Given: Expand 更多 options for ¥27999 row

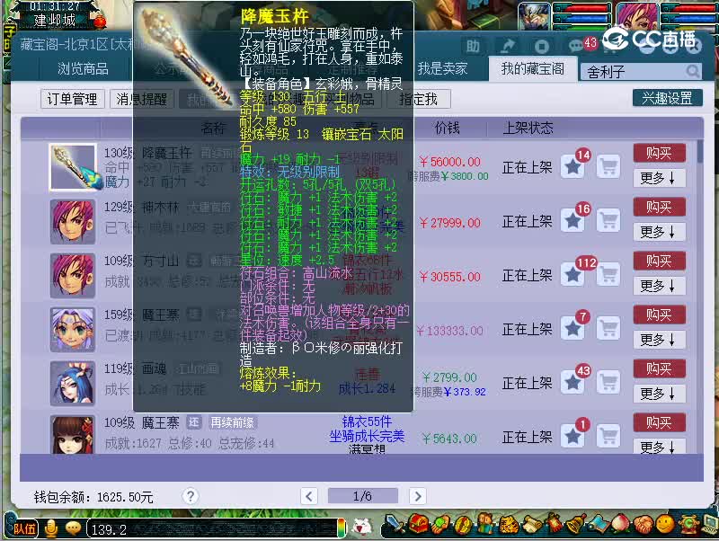Looking at the screenshot, I should (x=660, y=232).
